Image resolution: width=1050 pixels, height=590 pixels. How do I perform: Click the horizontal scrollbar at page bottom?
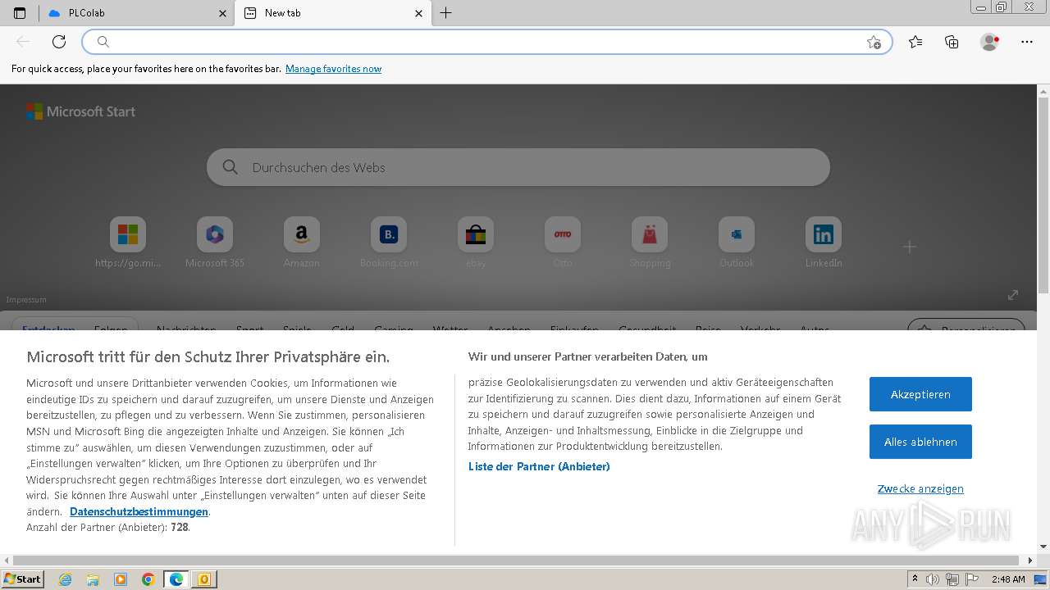517,560
